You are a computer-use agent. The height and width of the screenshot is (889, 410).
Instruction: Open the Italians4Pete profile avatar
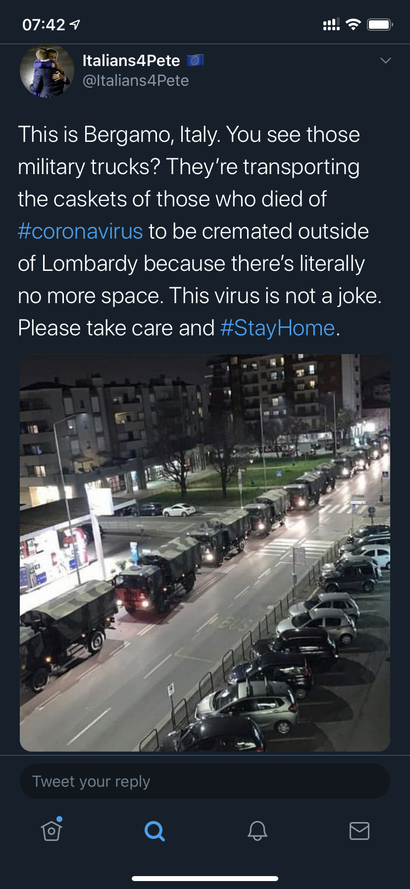(x=47, y=71)
